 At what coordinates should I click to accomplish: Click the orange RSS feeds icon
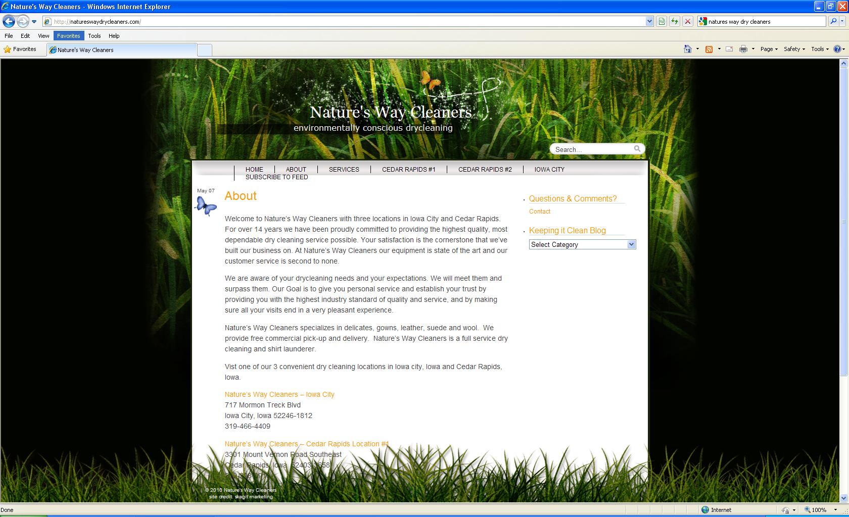709,49
